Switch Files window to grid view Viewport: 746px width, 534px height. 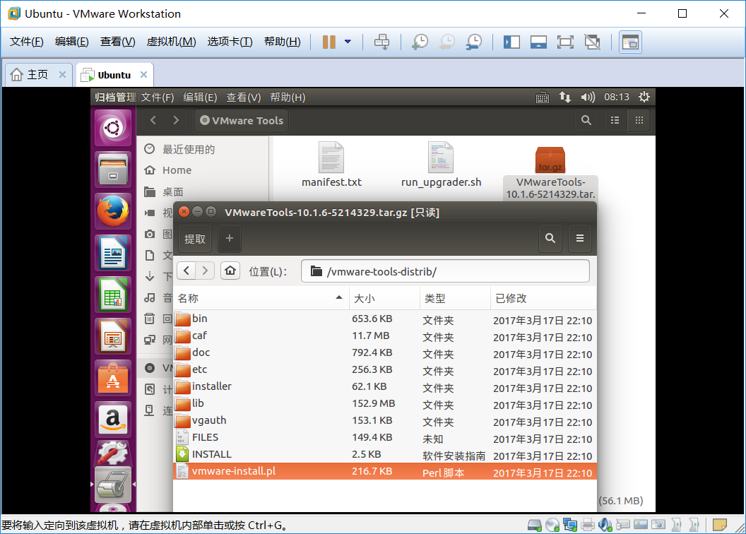tap(639, 120)
